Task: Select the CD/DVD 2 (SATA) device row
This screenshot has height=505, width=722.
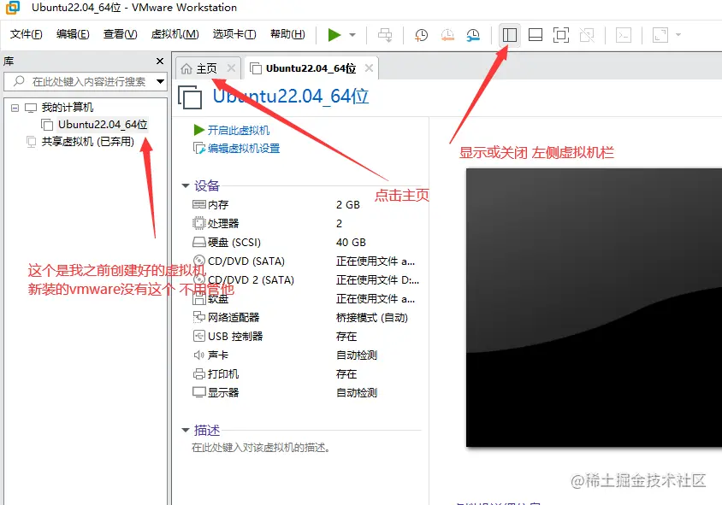Action: (305, 279)
